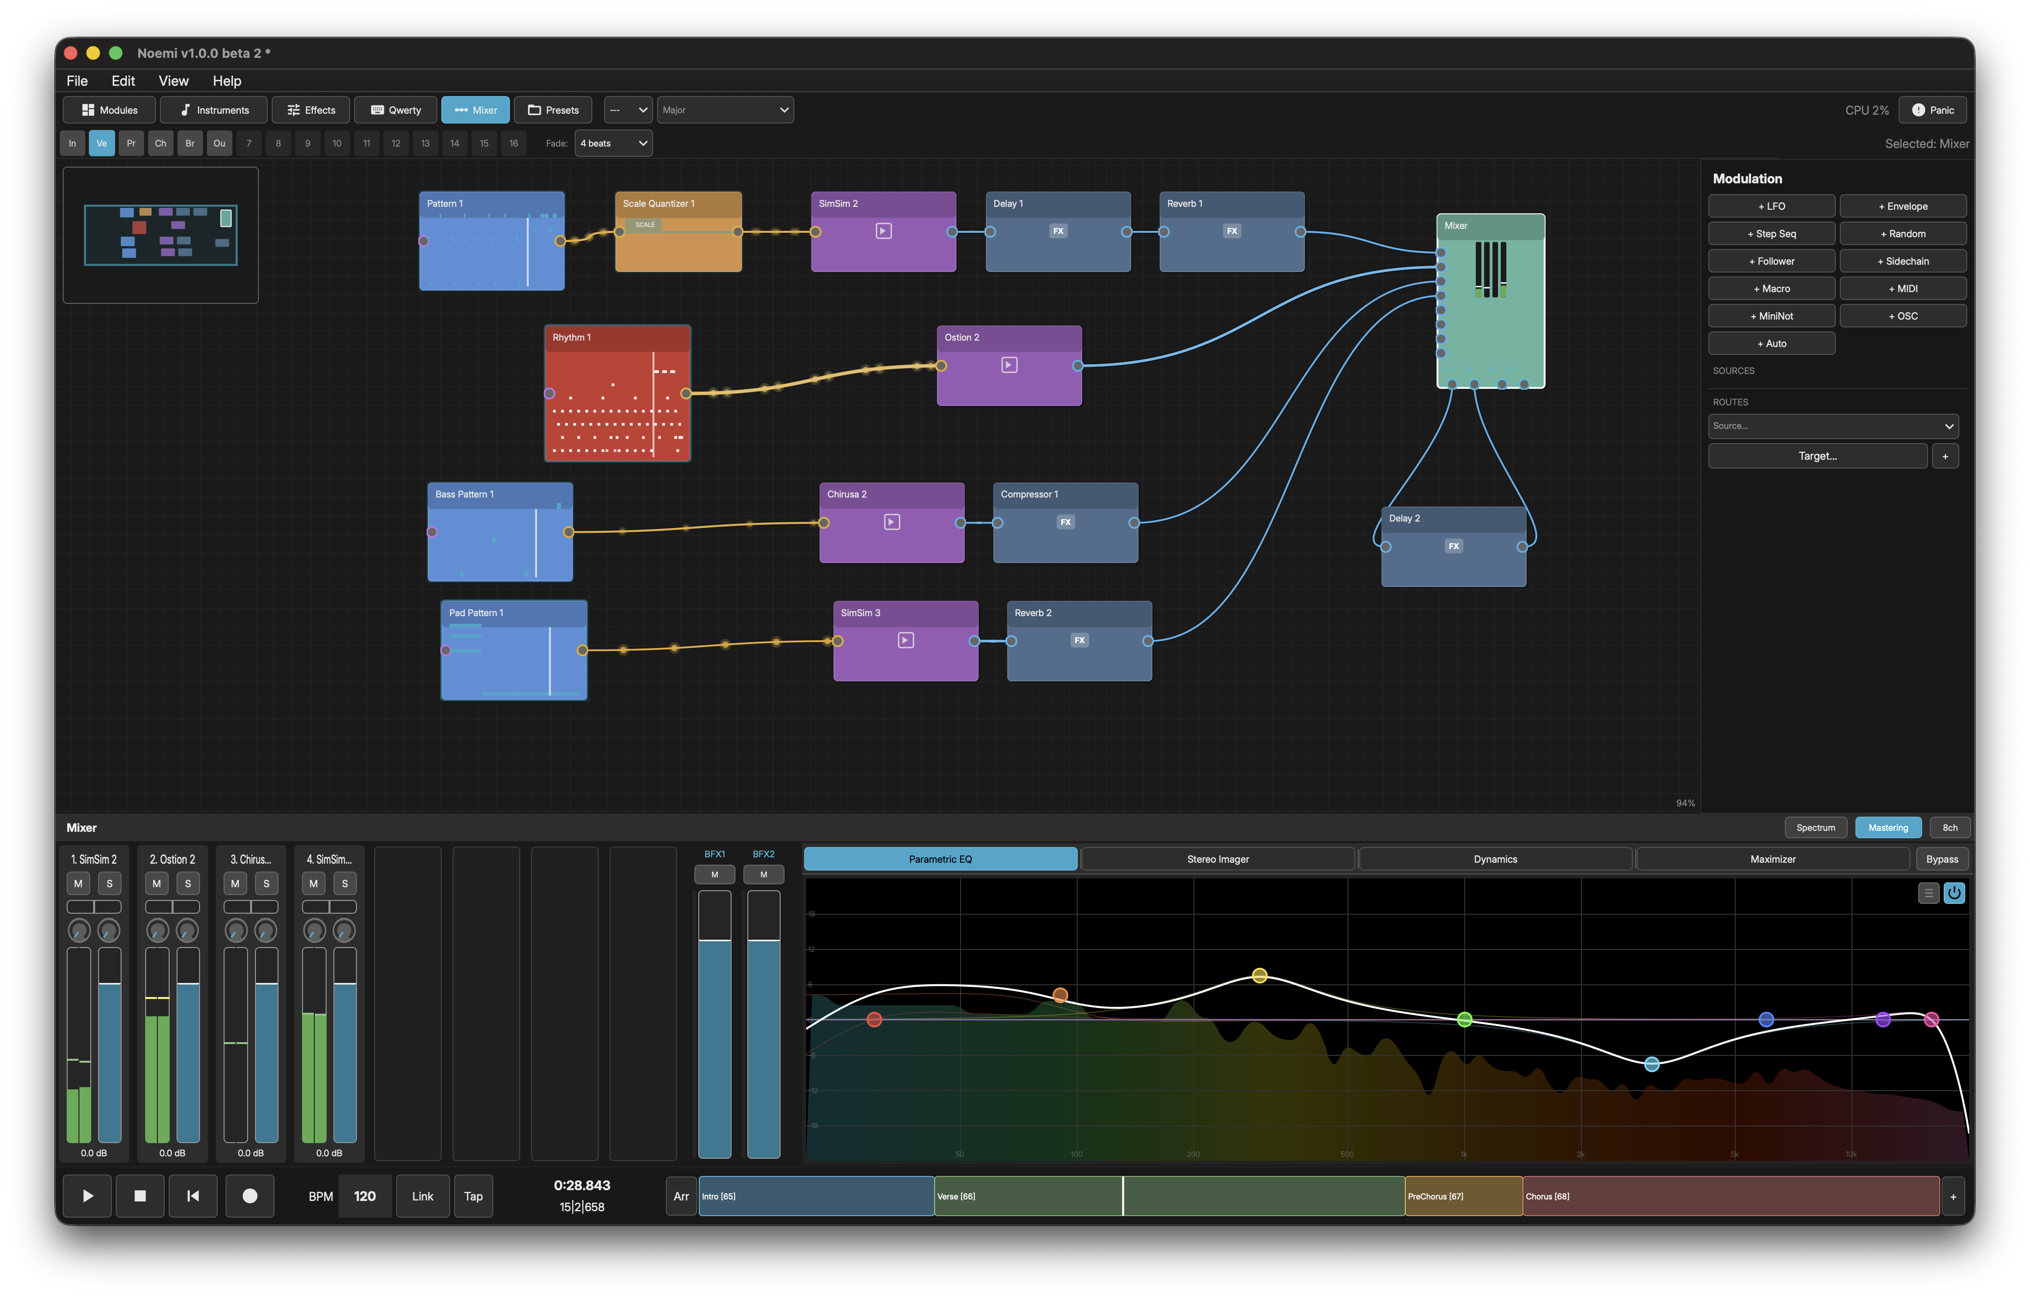Click the FX icon on Delay 1 module
Image resolution: width=2030 pixels, height=1298 pixels.
coord(1058,231)
